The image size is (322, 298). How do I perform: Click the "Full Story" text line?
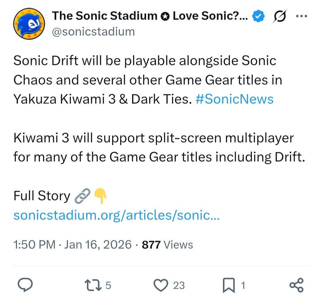tap(42, 196)
